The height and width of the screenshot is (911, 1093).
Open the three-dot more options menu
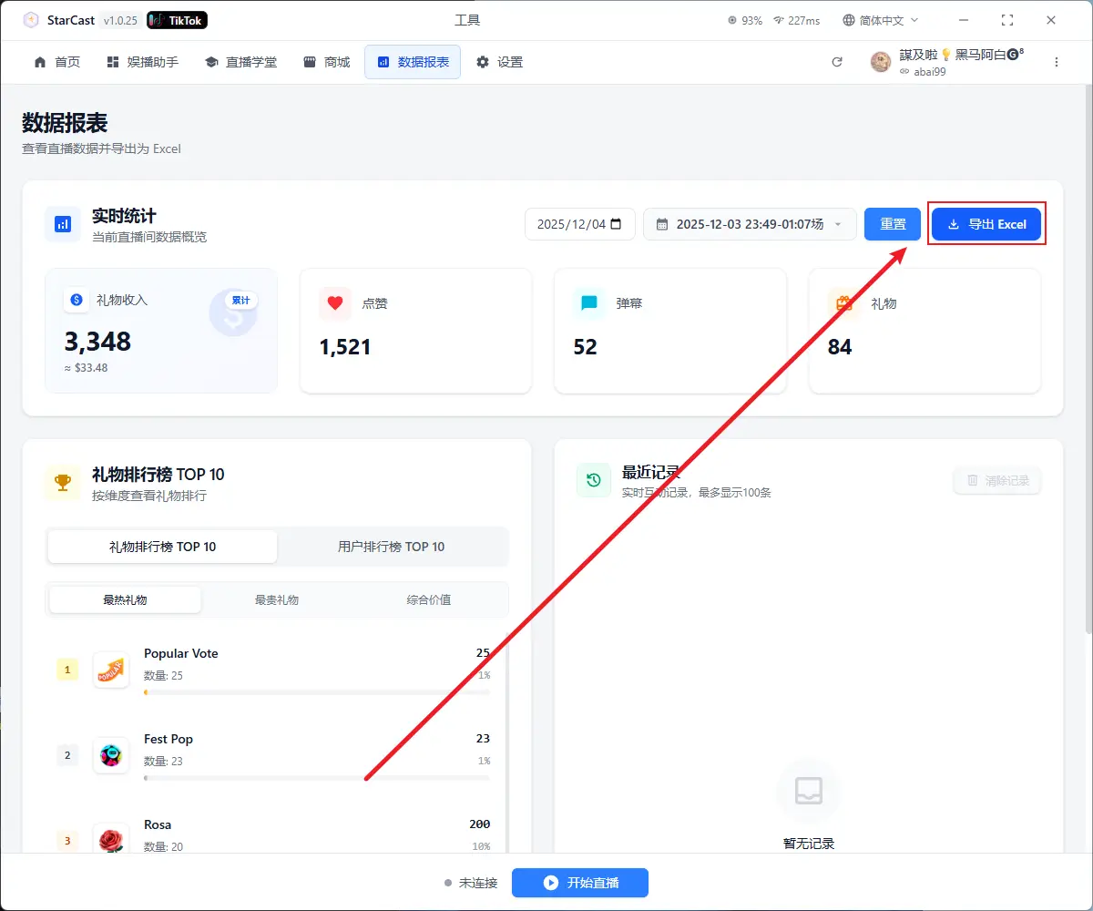tap(1057, 62)
